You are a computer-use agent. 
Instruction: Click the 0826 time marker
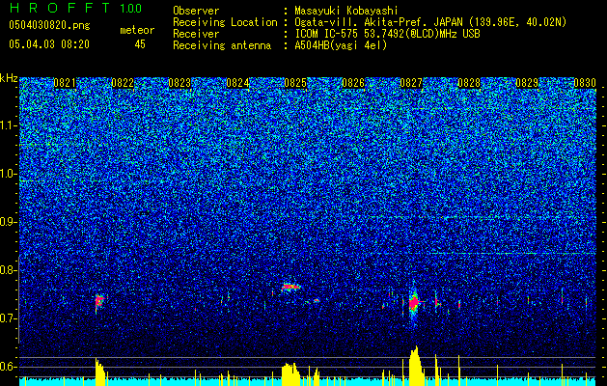coord(353,83)
